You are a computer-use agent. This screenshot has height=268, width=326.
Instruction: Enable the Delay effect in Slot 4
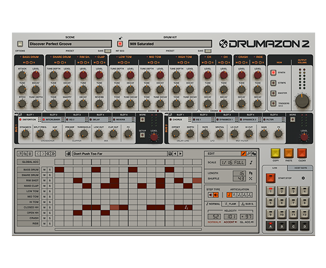(x=91, y=120)
